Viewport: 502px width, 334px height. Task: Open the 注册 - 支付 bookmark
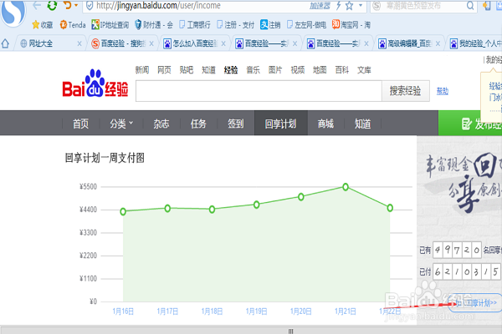point(235,24)
